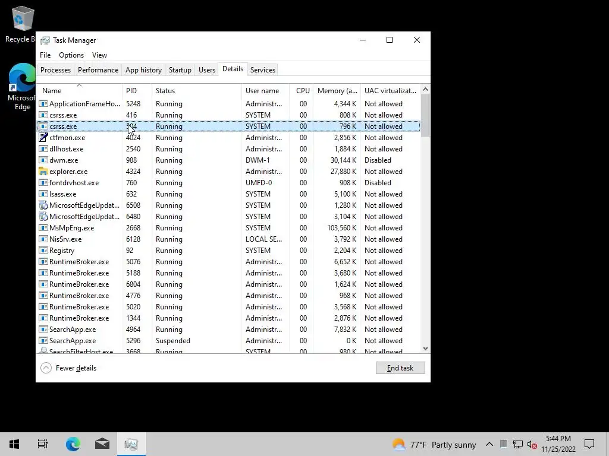Click the ctfmon.exe pen icon
The width and height of the screenshot is (609, 456).
click(x=43, y=138)
